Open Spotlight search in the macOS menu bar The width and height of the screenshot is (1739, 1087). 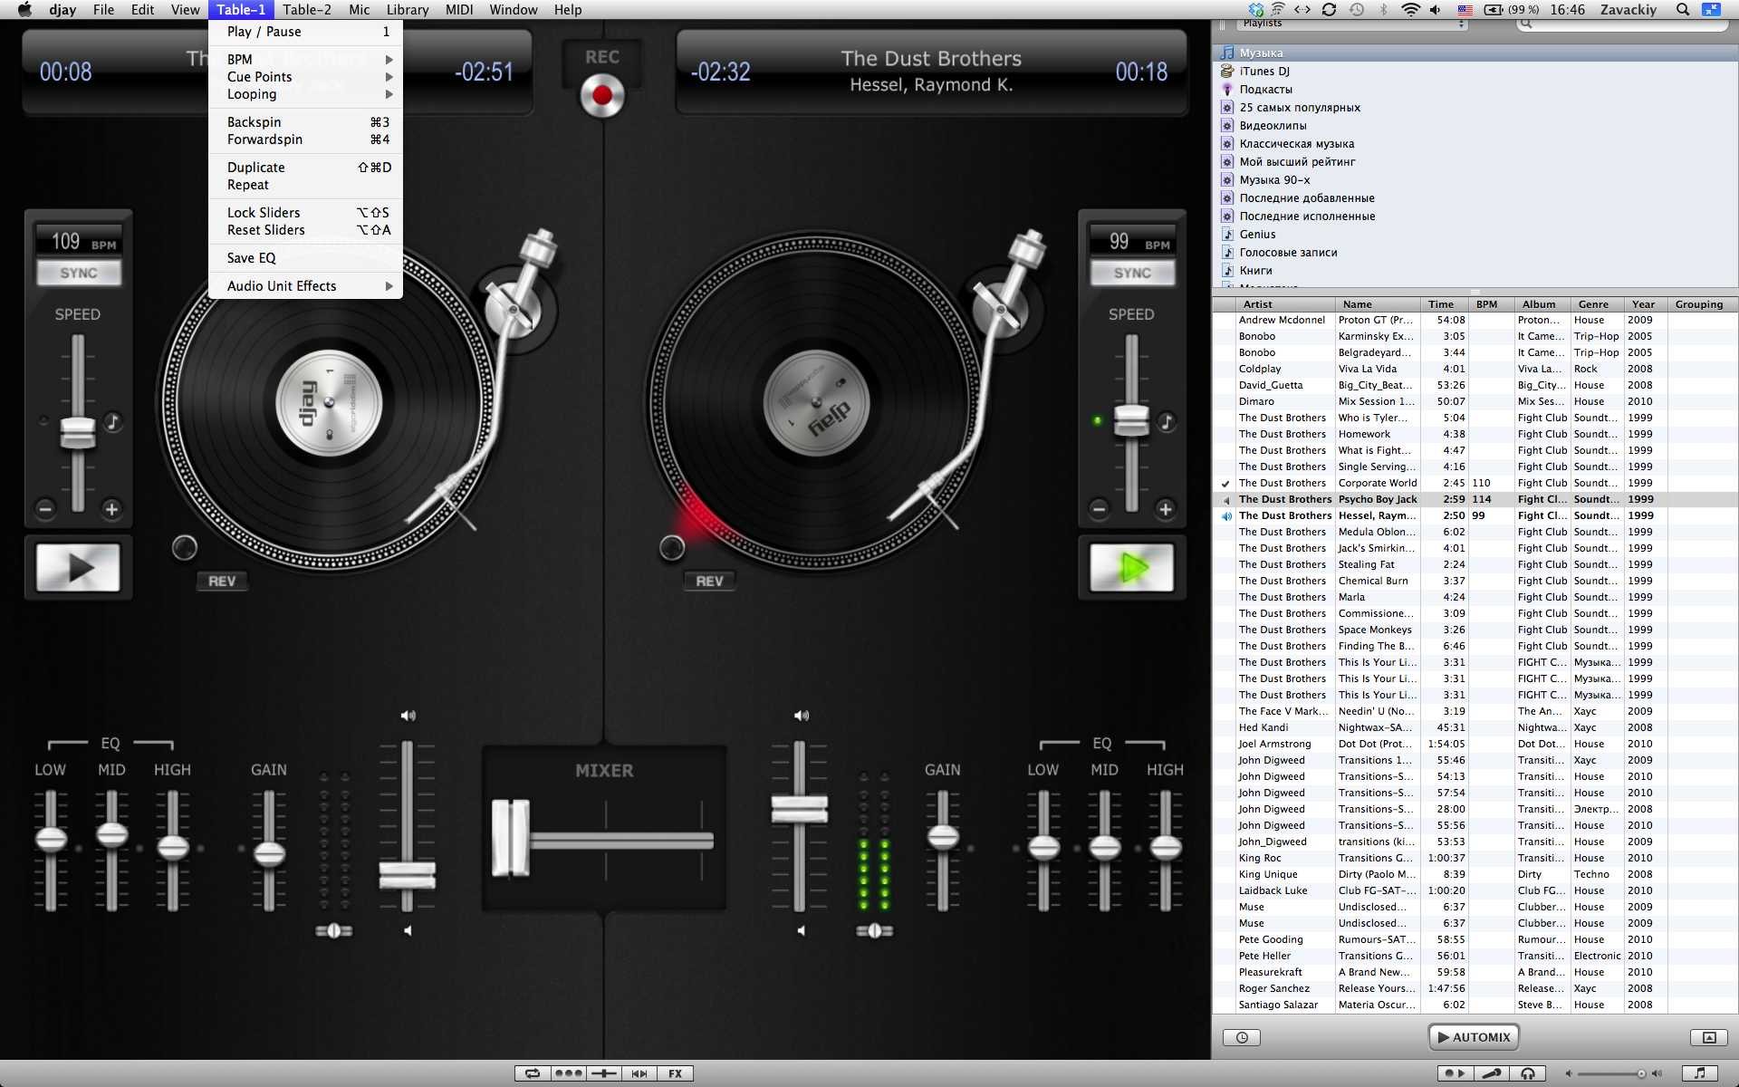click(x=1683, y=10)
